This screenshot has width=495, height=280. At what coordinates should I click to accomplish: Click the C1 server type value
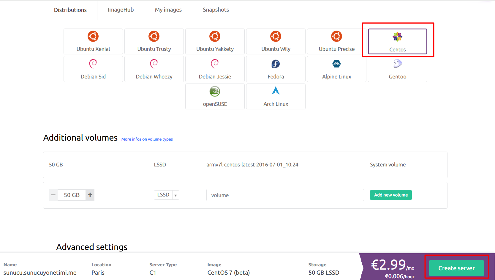(x=153, y=273)
